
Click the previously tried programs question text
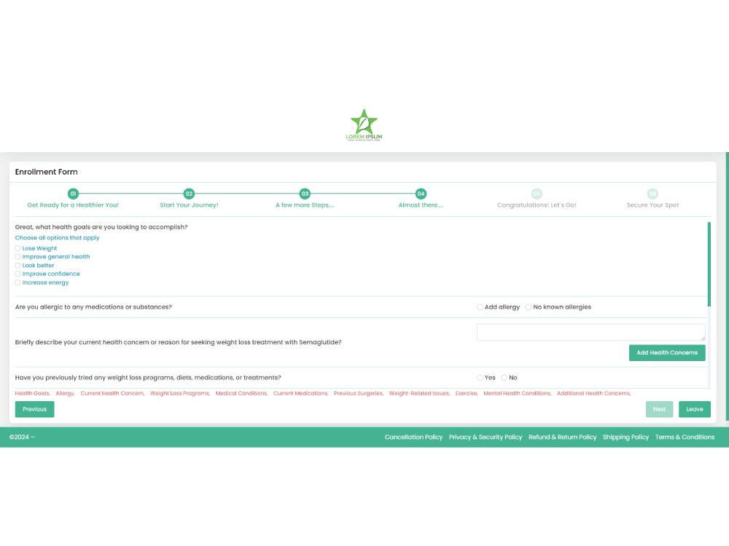[x=148, y=377]
